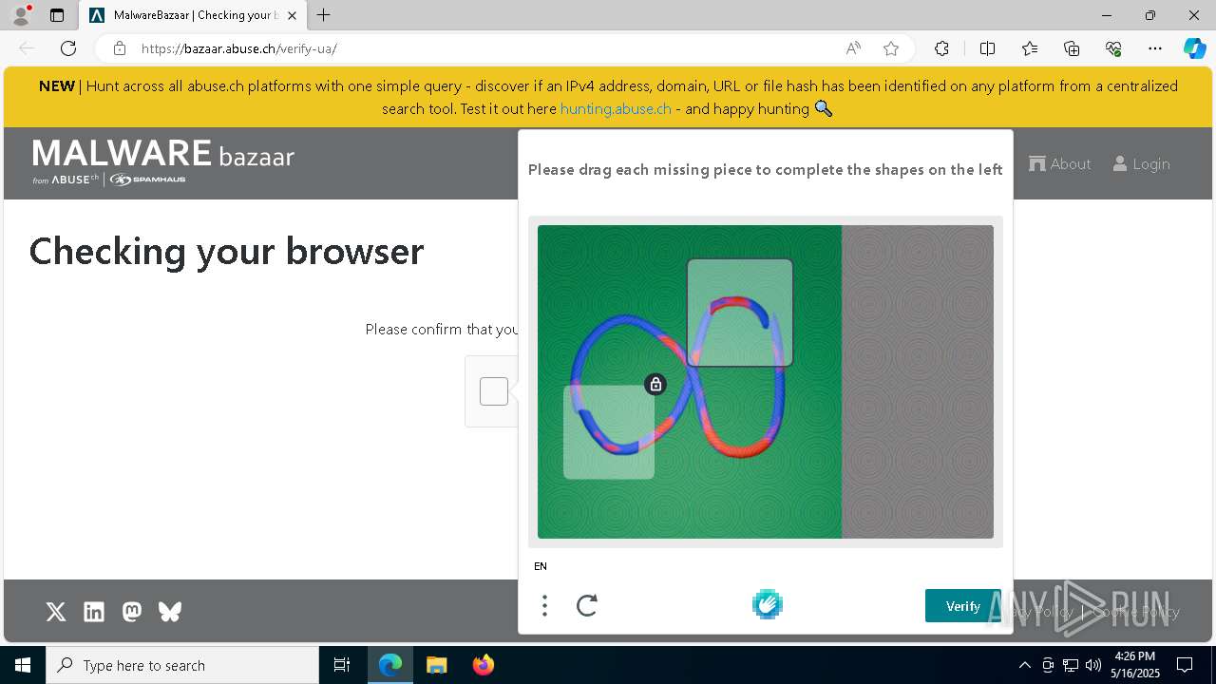Open the Extensions puzzle icon
This screenshot has width=1216, height=684.
pyautogui.click(x=941, y=48)
